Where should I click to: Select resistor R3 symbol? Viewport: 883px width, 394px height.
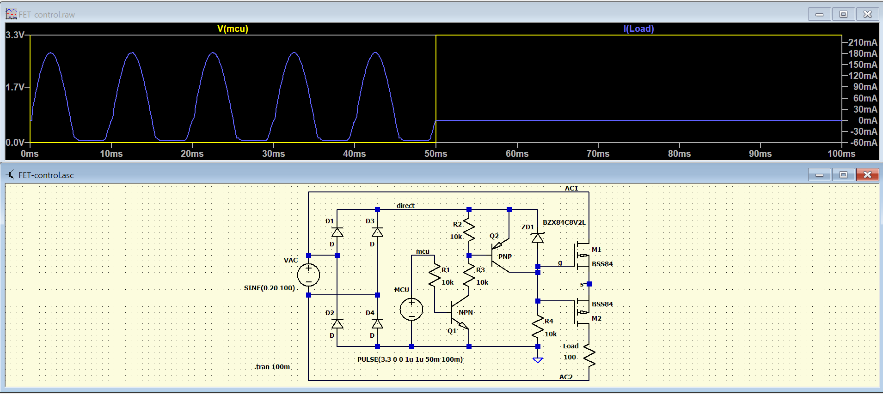point(469,275)
